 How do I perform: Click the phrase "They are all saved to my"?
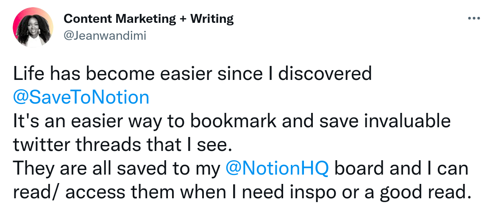point(117,169)
